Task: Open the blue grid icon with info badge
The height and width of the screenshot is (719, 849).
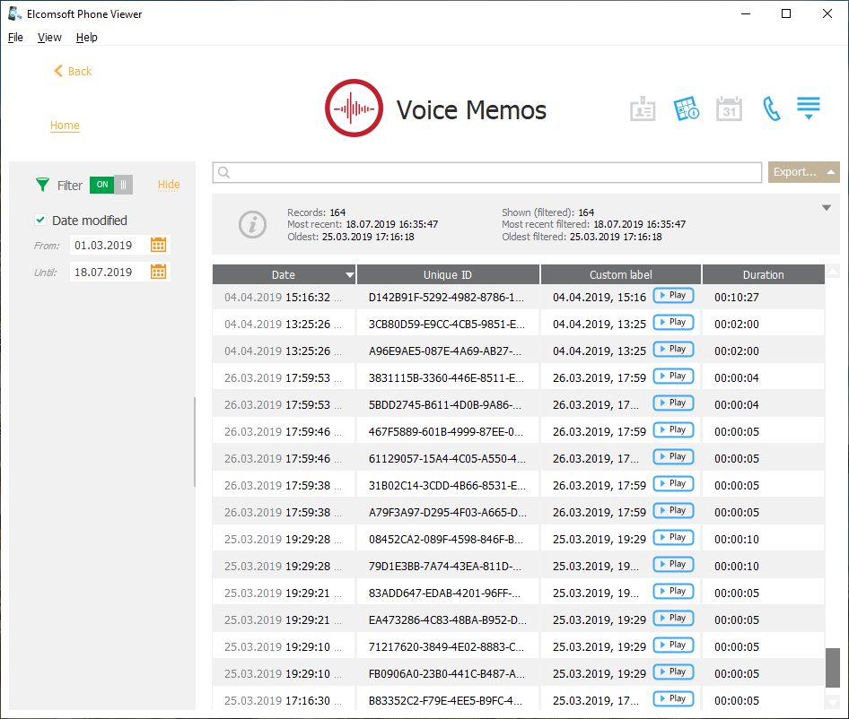Action: tap(687, 109)
